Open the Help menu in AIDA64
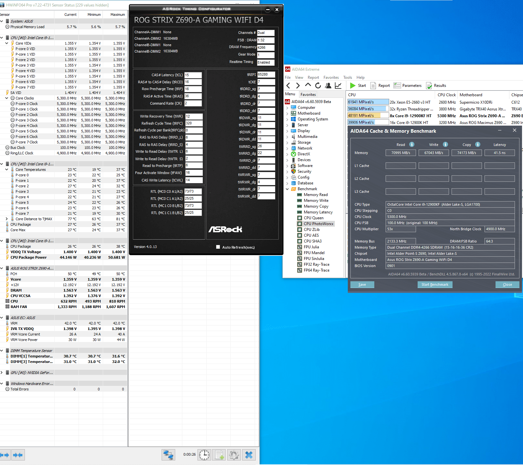The width and height of the screenshot is (523, 465). pos(360,77)
